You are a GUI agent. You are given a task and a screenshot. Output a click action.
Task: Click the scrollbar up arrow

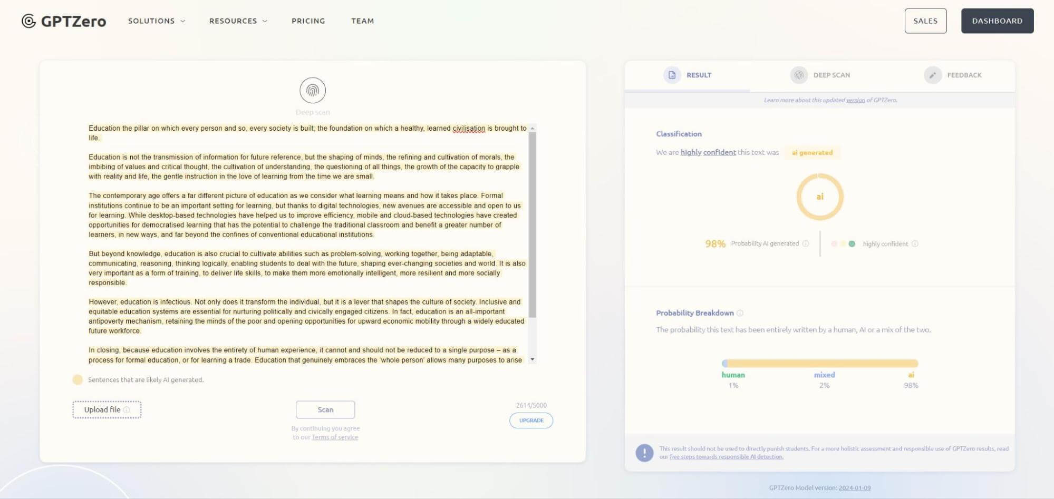[532, 129]
